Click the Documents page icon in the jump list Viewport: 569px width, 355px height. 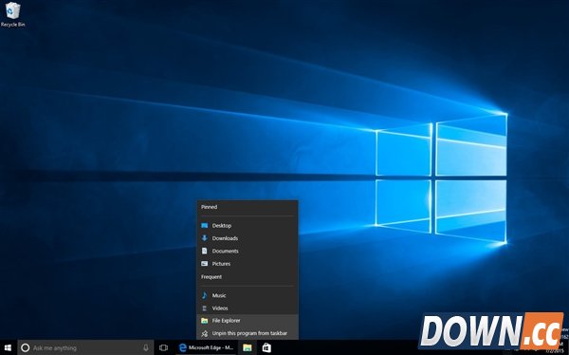pos(204,252)
